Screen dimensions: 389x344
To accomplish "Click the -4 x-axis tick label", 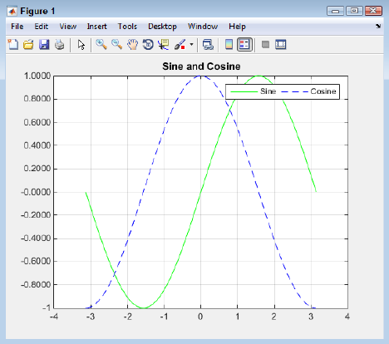I will pos(54,317).
